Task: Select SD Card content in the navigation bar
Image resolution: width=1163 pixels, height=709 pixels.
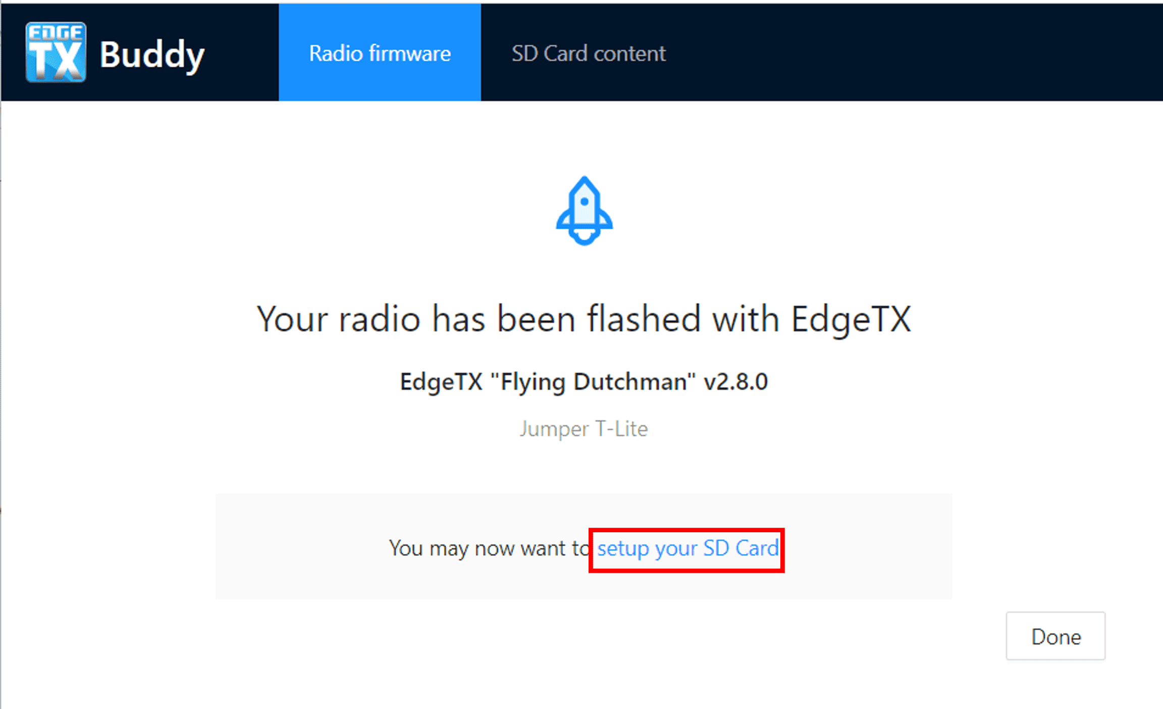Action: [588, 53]
